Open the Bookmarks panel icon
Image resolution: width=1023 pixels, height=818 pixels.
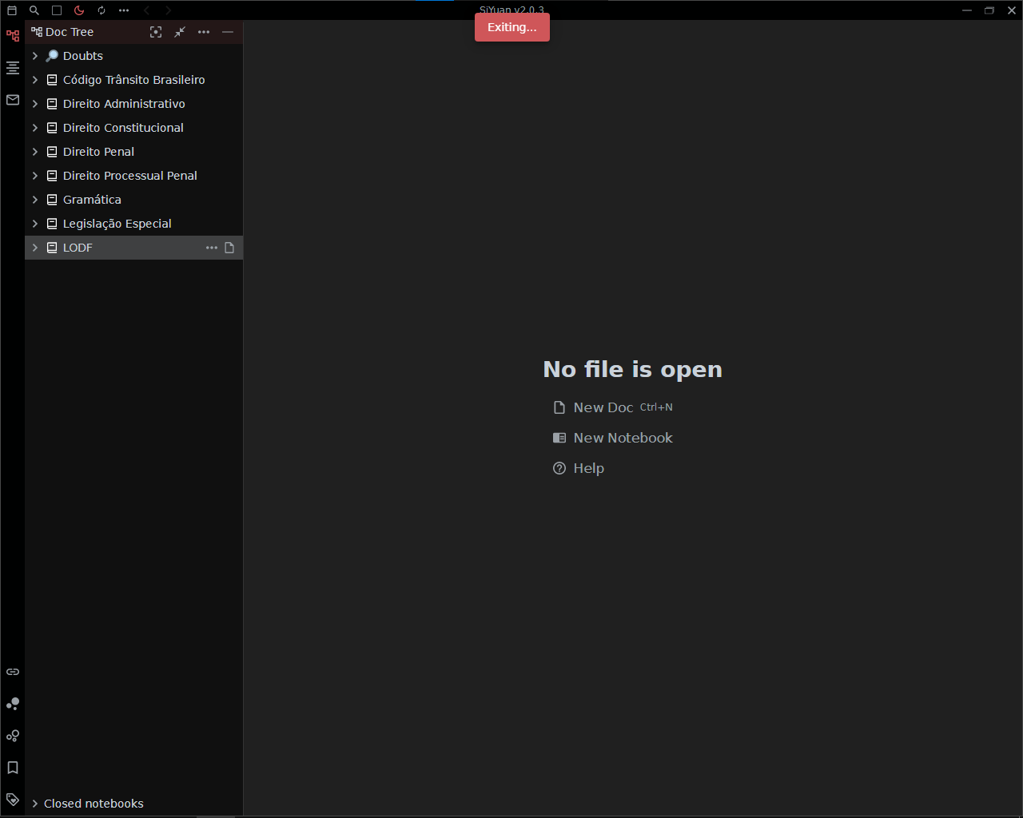13,768
